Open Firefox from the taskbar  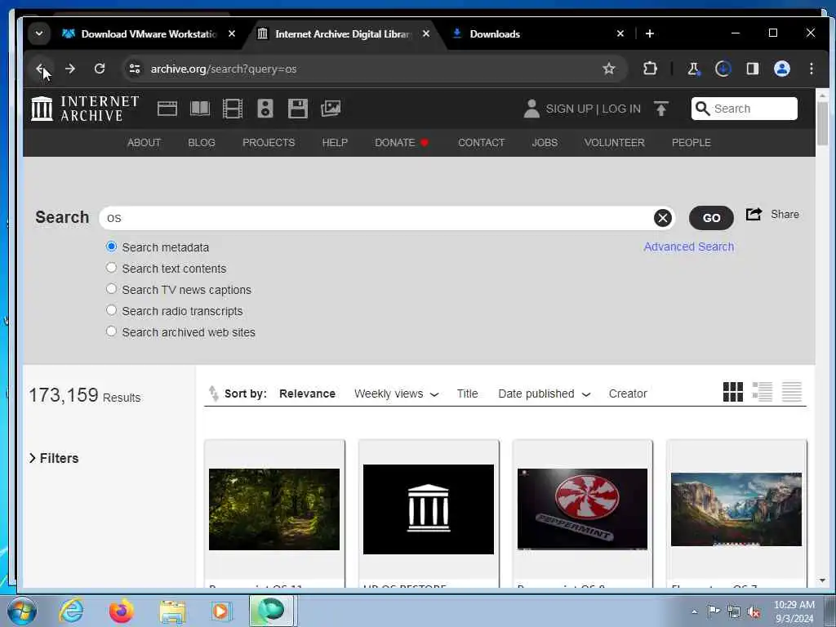[x=121, y=611]
